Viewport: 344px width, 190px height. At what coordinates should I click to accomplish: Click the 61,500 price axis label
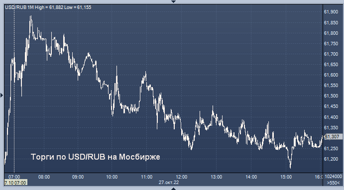click(x=331, y=96)
